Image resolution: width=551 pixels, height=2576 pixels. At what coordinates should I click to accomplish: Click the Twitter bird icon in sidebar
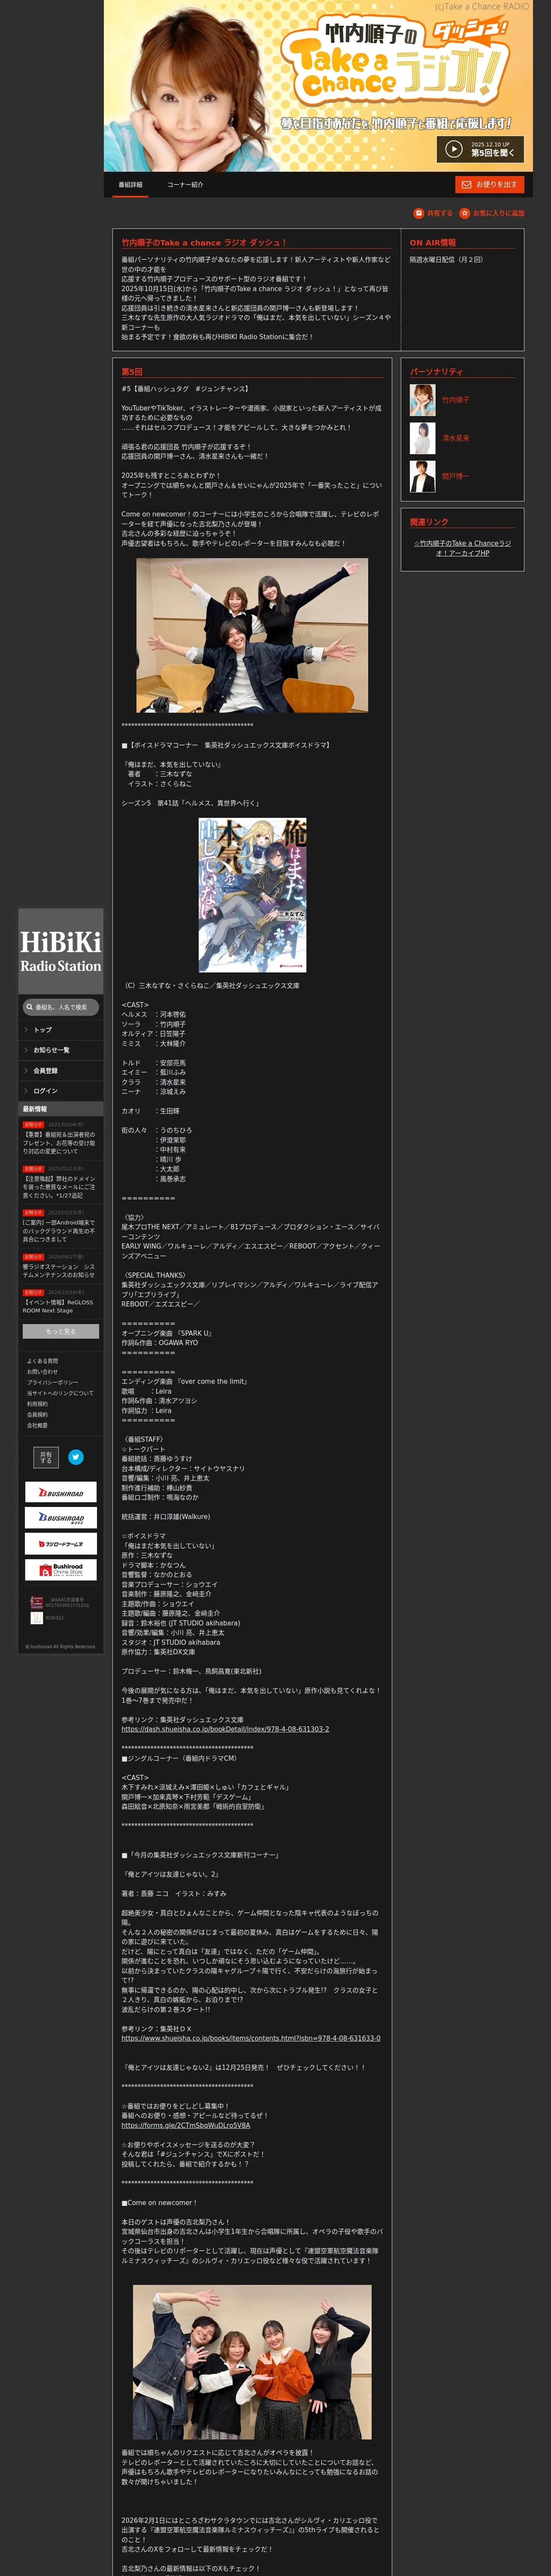[x=76, y=1457]
